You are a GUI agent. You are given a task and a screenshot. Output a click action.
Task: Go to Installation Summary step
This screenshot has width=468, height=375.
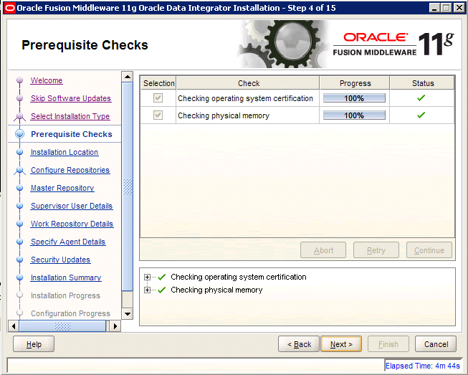[66, 277]
